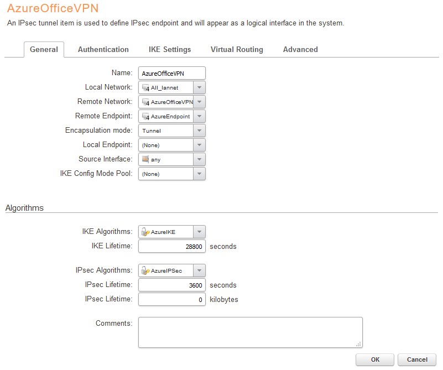Image resolution: width=443 pixels, height=370 pixels.
Task: Click inside the Comments text area
Action: (251, 332)
